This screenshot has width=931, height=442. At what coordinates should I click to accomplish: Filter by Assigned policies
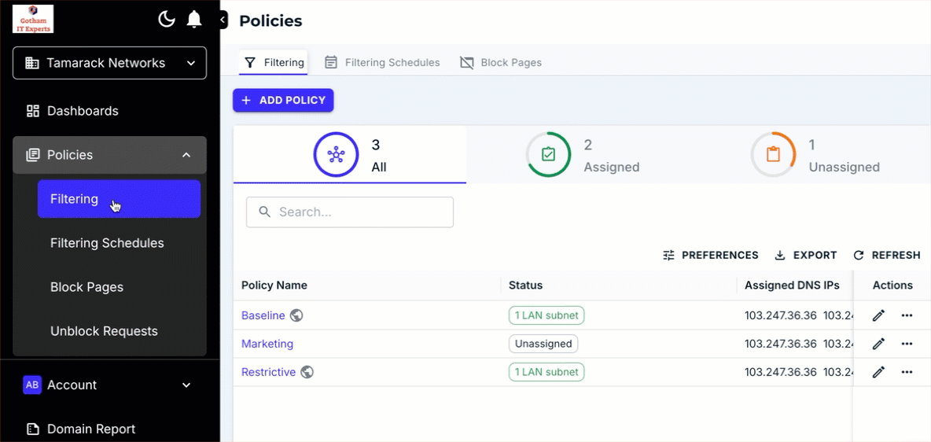pos(583,154)
